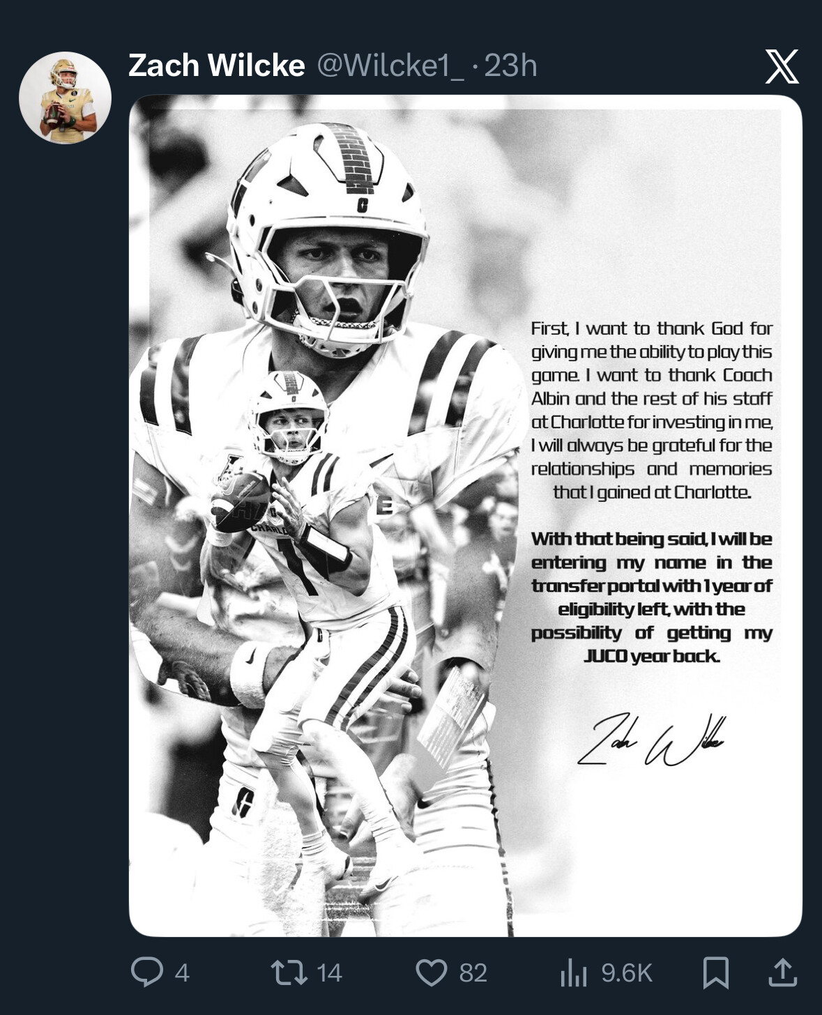
Task: Click the reply speech bubble icon
Action: (146, 972)
